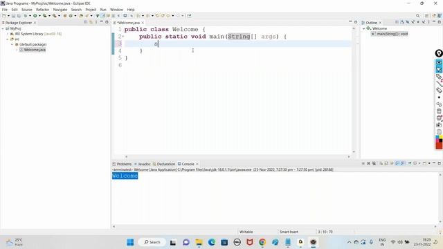The height and width of the screenshot is (249, 443).
Task: Click Collapse All in Package Explorer toolbar
Action: (86, 22)
